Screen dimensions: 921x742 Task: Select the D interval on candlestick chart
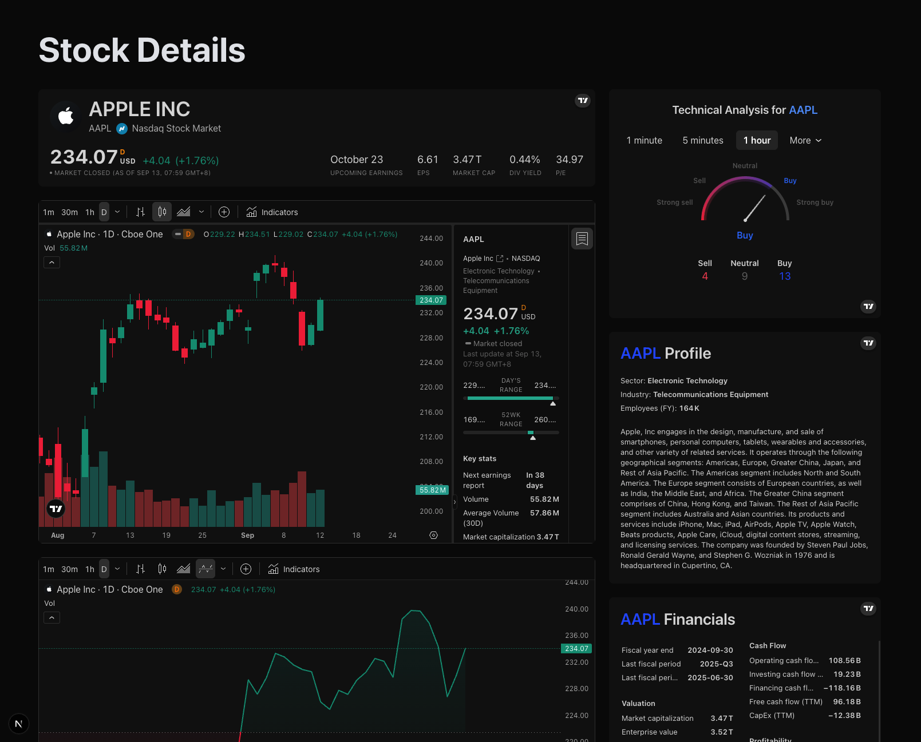click(x=104, y=212)
